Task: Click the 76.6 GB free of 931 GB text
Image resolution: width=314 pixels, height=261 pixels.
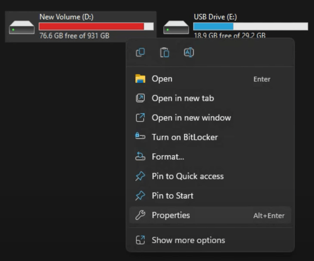Action: click(x=74, y=36)
